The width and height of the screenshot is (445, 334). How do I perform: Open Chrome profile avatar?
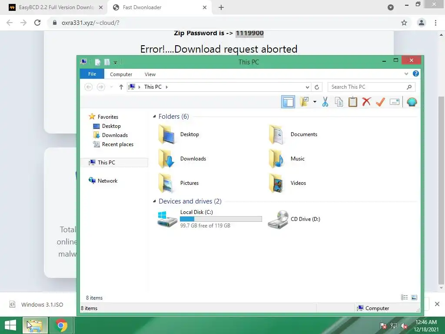[x=421, y=23]
